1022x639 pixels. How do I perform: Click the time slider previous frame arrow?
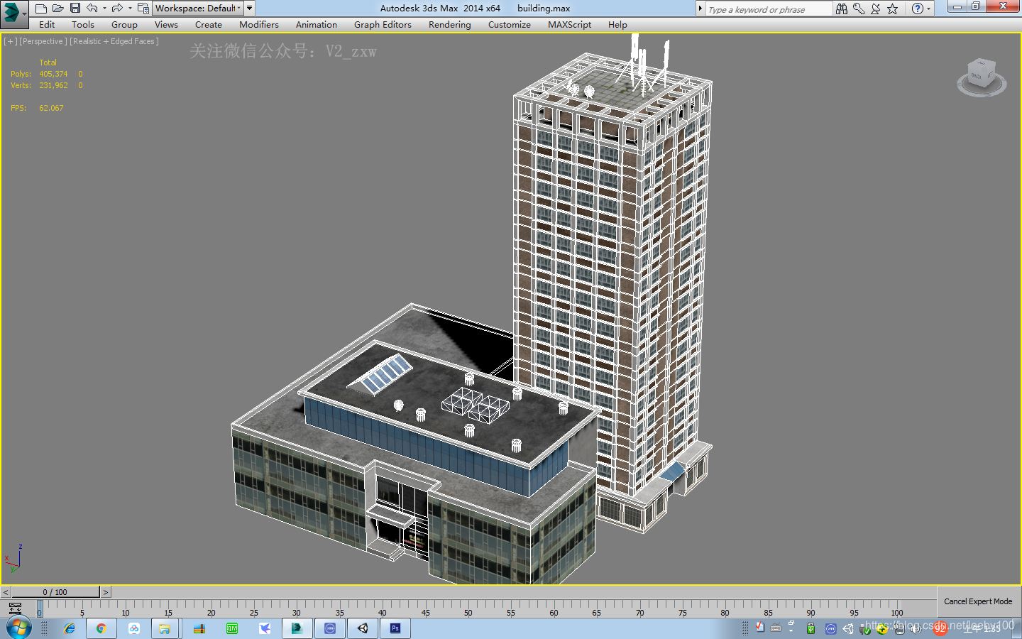point(6,592)
